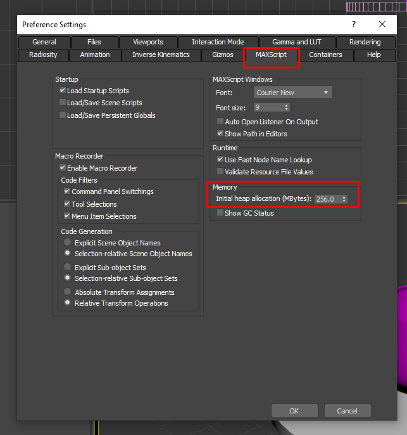Close the Preference Settings dialog
The width and height of the screenshot is (407, 435).
click(x=382, y=24)
